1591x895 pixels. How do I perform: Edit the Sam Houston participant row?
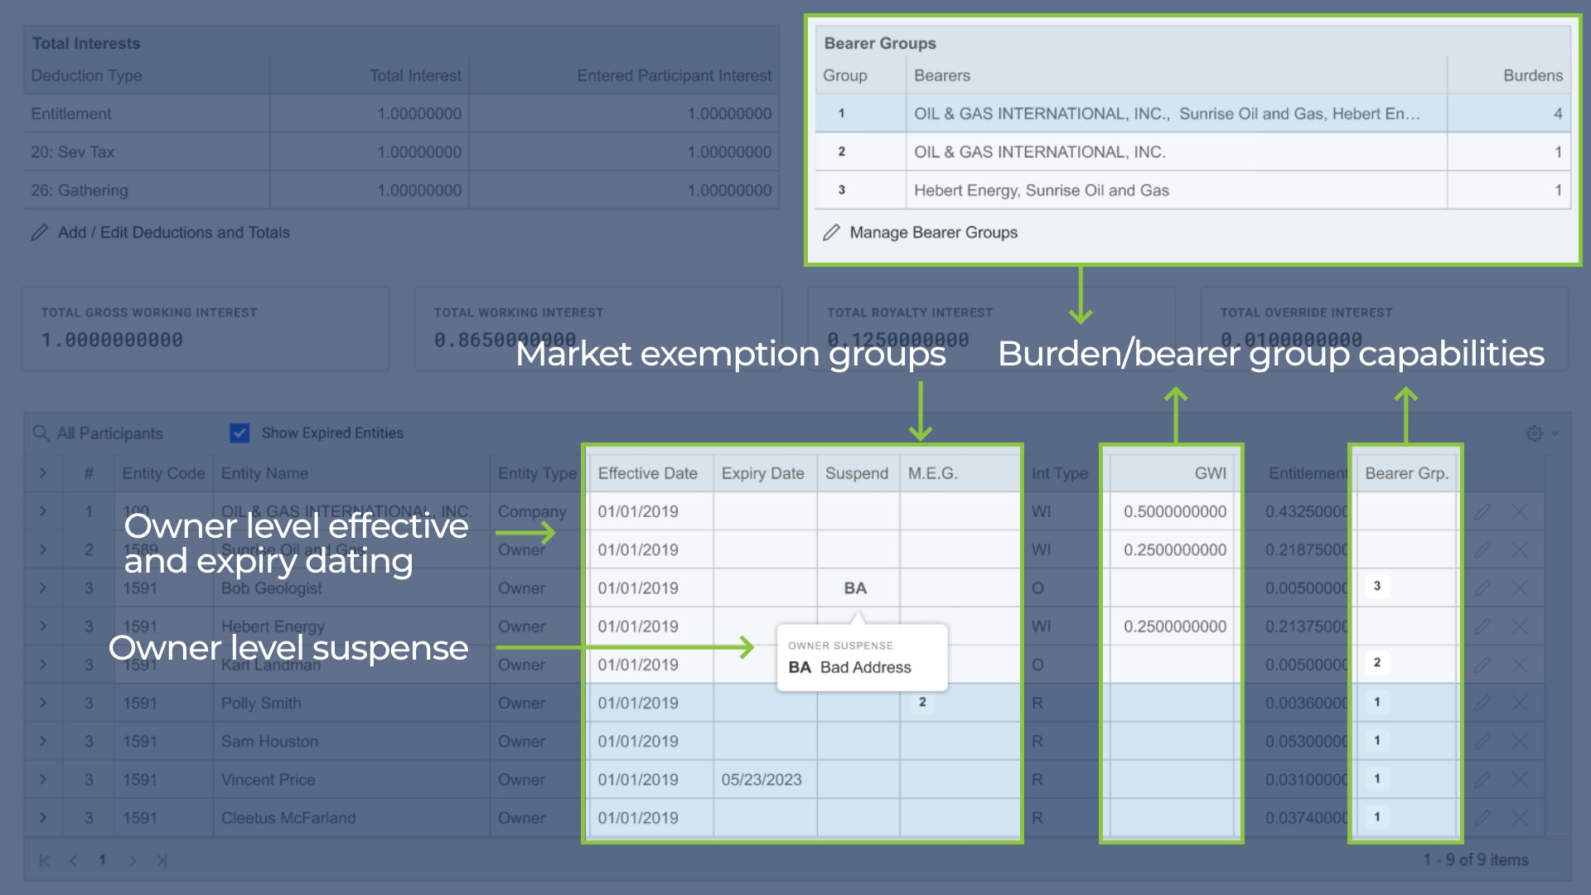tap(1482, 741)
